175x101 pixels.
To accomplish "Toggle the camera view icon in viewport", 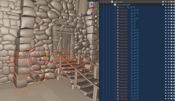I will 95,25.
